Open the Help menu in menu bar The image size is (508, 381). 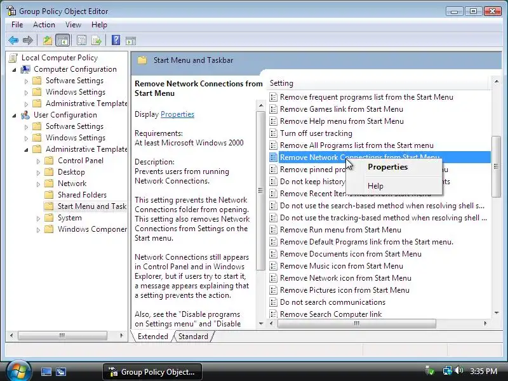pos(99,25)
